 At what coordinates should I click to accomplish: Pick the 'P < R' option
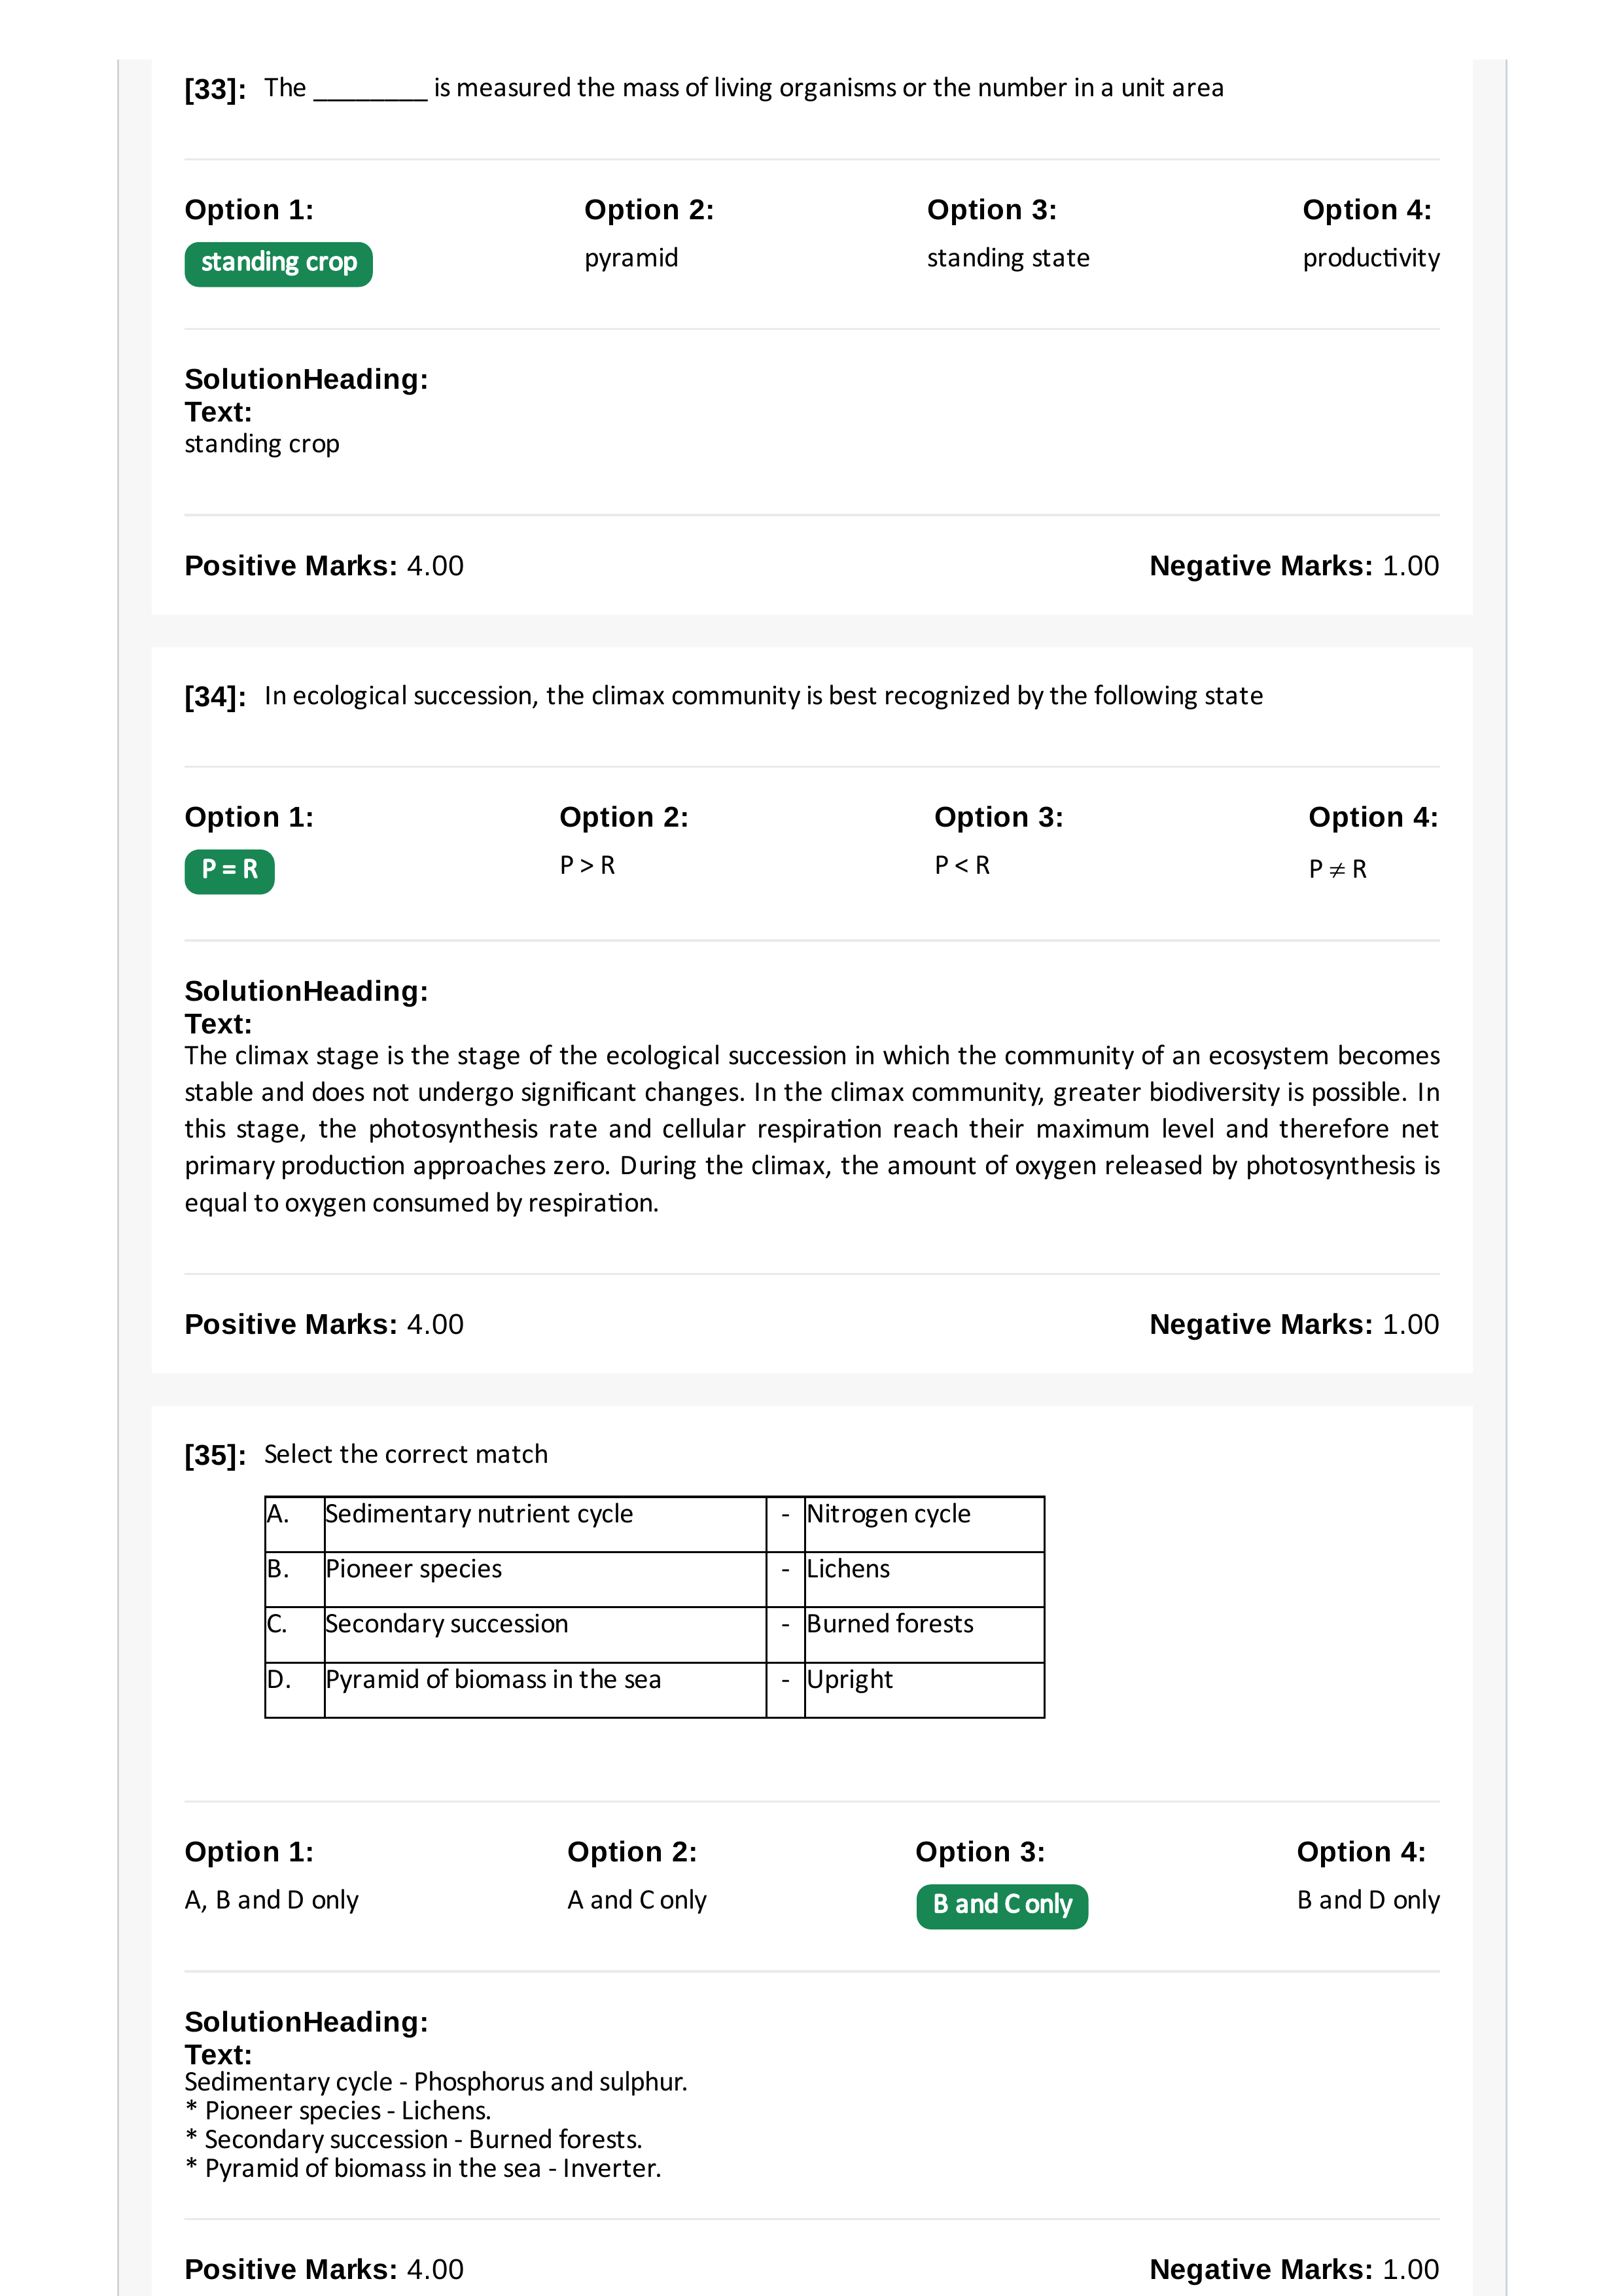tap(962, 865)
